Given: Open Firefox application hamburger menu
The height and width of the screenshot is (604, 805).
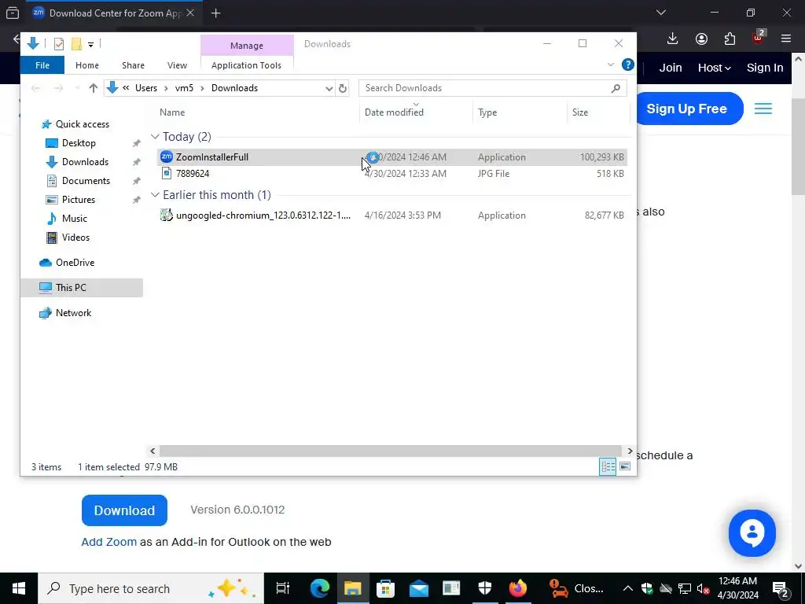Looking at the screenshot, I should point(785,39).
